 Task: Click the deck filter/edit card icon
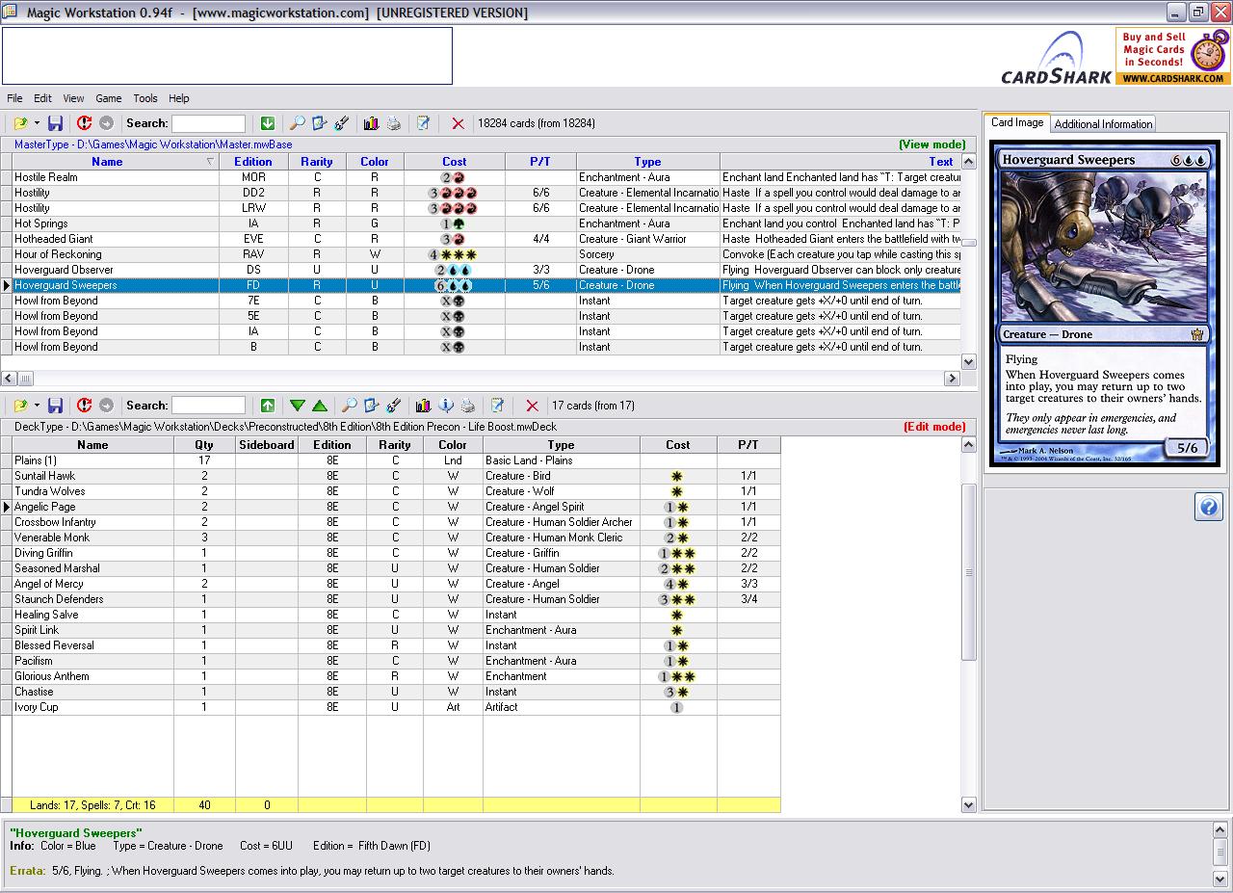[371, 406]
